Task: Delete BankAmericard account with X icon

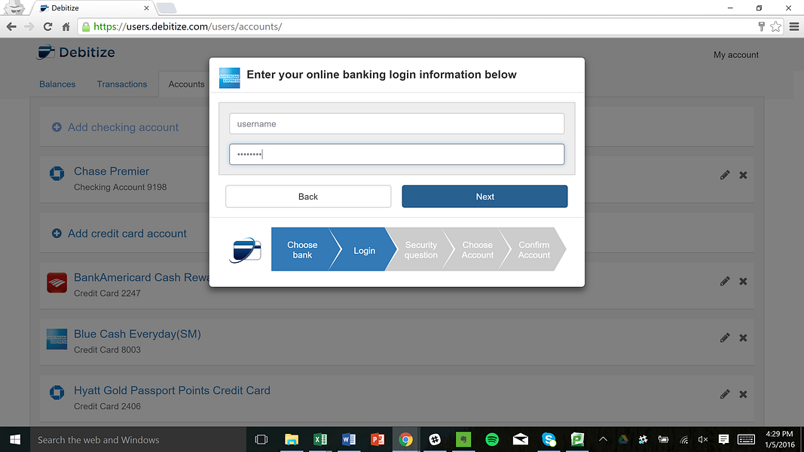Action: pos(743,281)
